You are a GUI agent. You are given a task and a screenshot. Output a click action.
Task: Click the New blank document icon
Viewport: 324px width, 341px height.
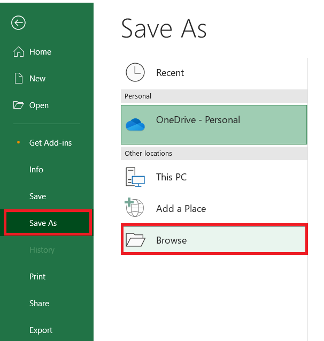pos(19,78)
